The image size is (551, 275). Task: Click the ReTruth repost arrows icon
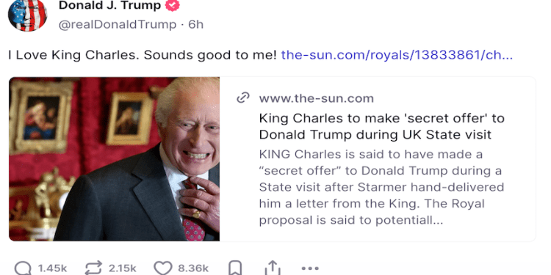point(93,268)
